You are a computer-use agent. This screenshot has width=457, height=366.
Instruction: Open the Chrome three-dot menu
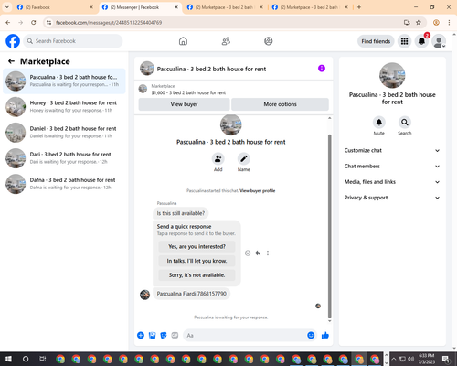(x=449, y=23)
